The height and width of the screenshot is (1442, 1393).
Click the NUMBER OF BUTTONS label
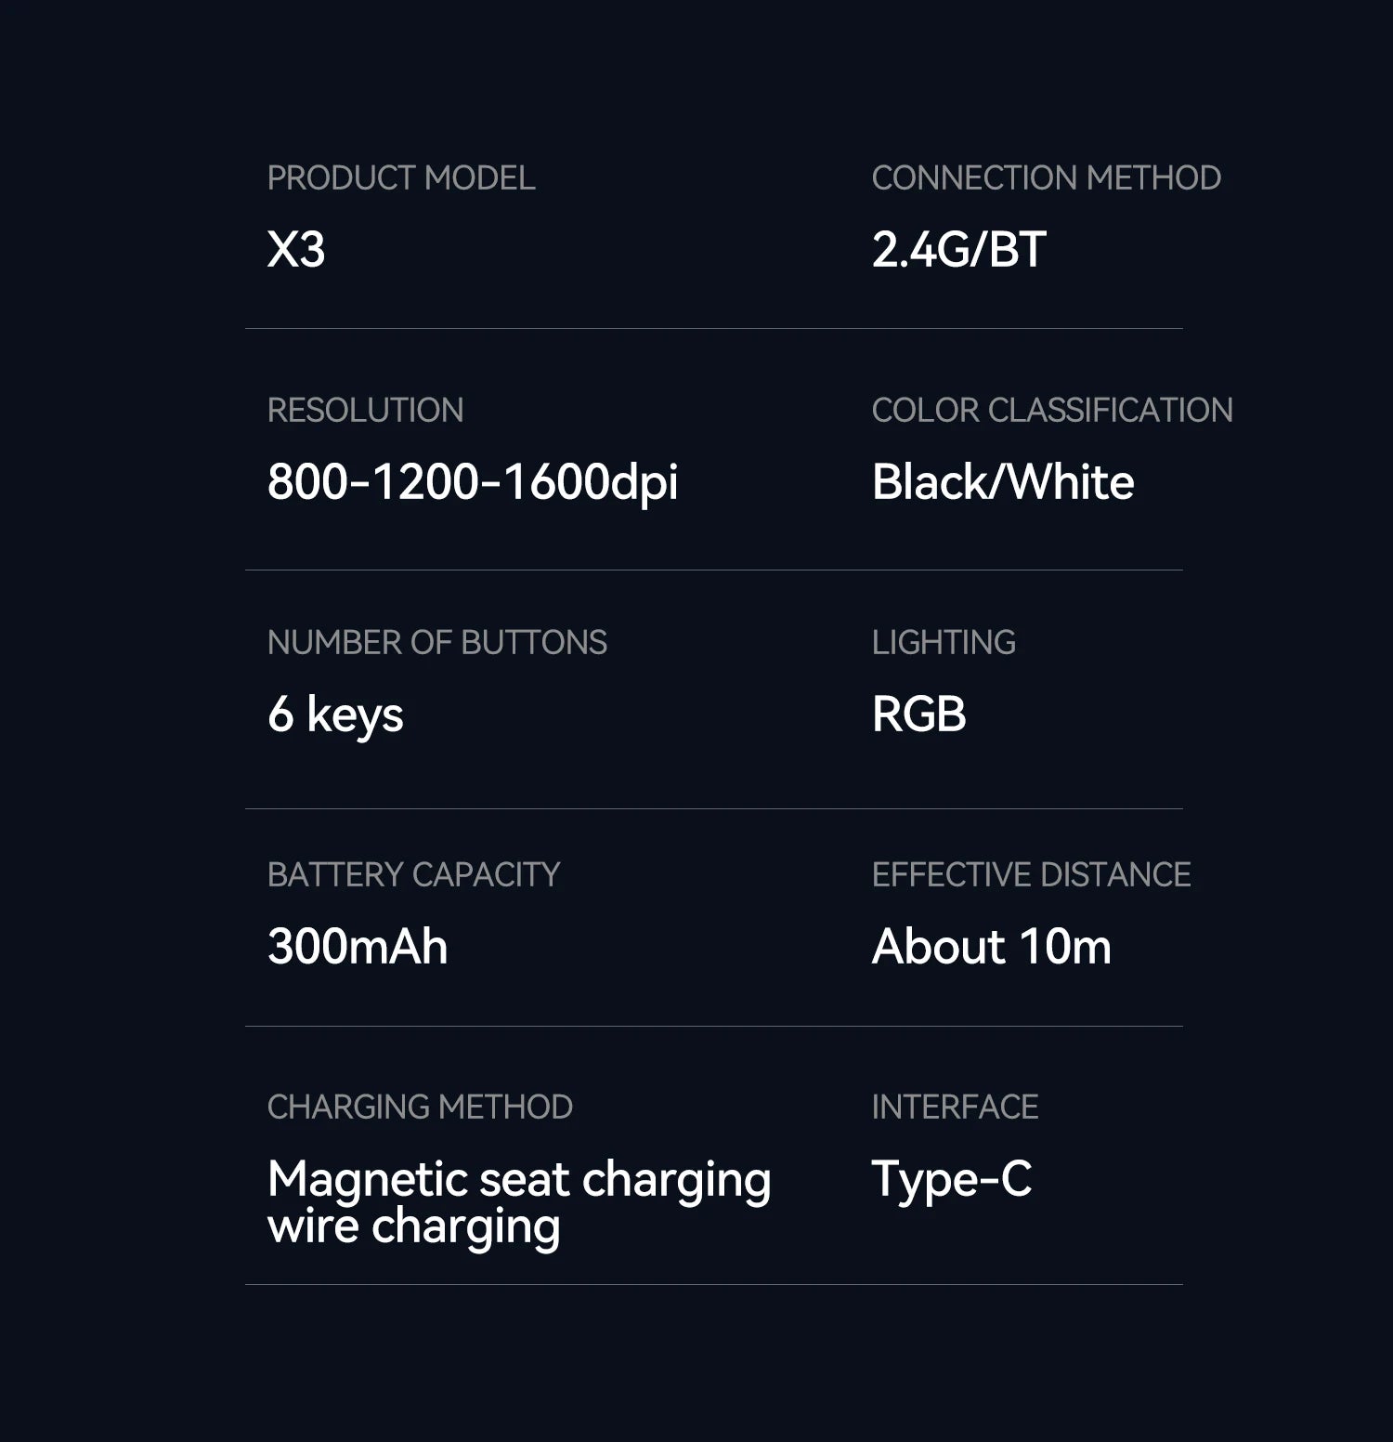[436, 643]
